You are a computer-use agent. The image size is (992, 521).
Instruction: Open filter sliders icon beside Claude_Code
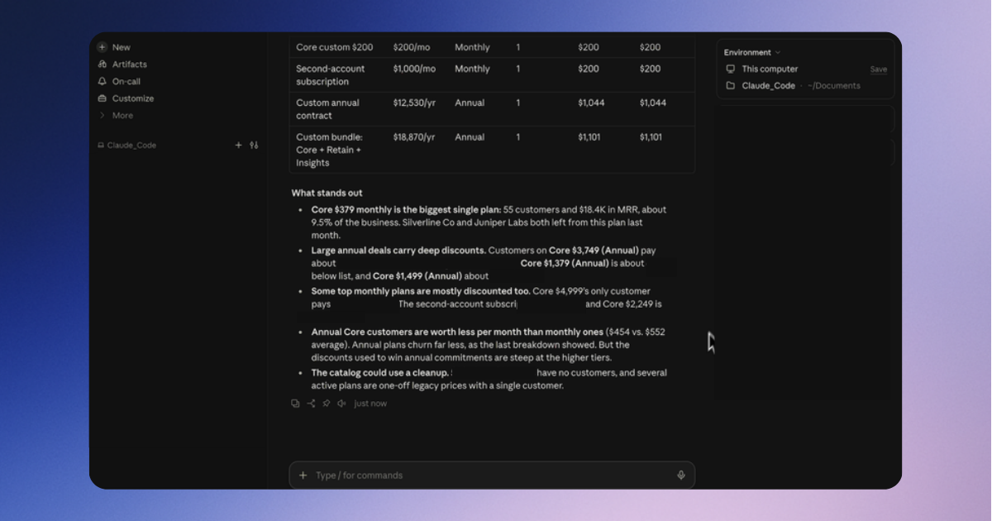click(x=254, y=145)
